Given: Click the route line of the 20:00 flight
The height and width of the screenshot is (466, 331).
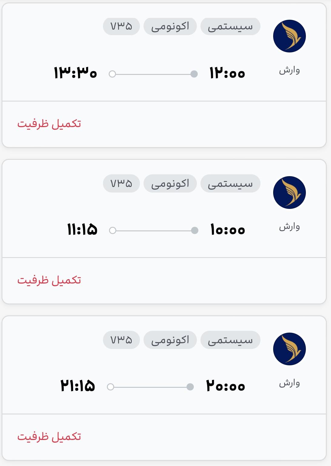Looking at the screenshot, I should pos(150,387).
